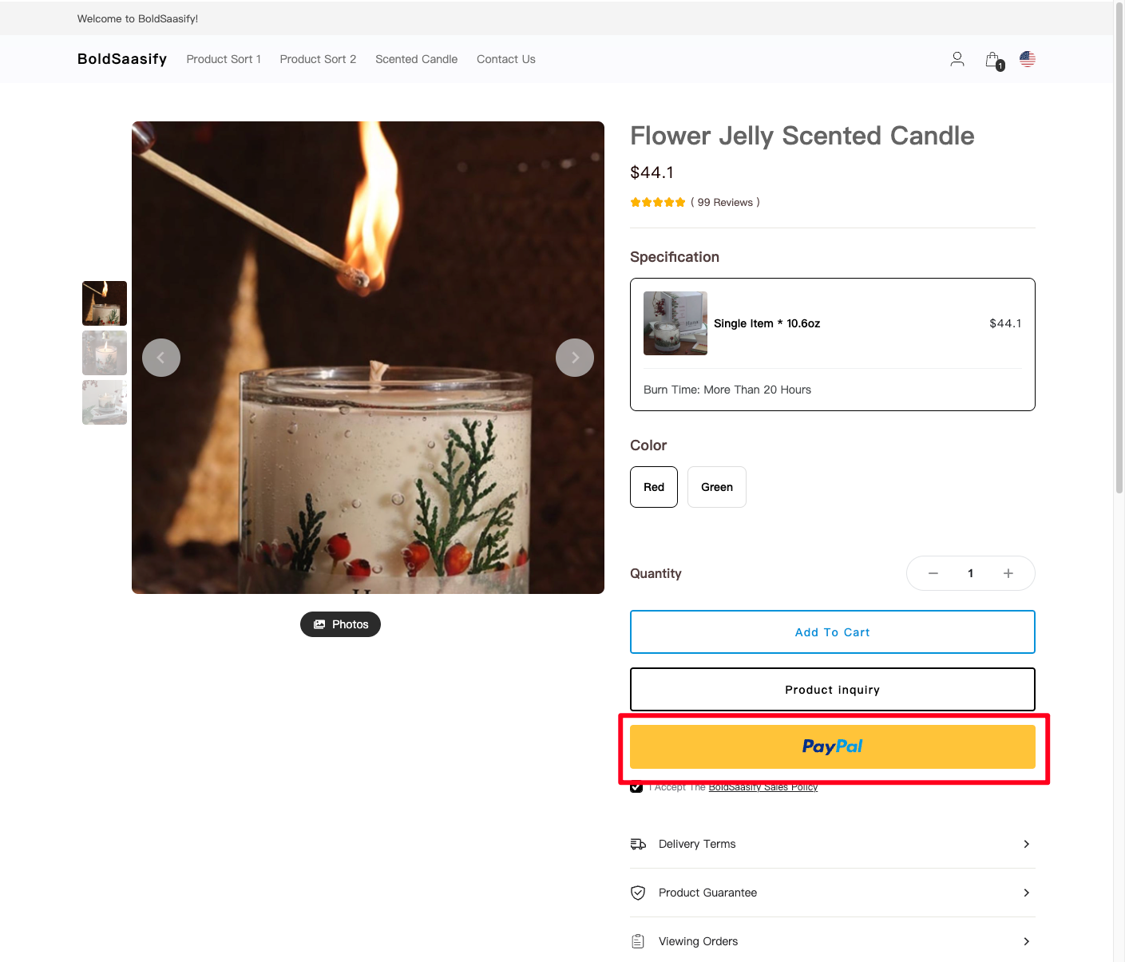Go to next product image arrow
Screen dimensions: 1125x962
pos(575,358)
